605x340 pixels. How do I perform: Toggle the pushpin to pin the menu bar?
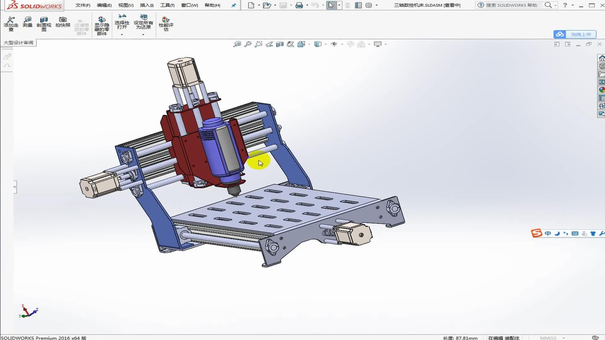tap(233, 5)
